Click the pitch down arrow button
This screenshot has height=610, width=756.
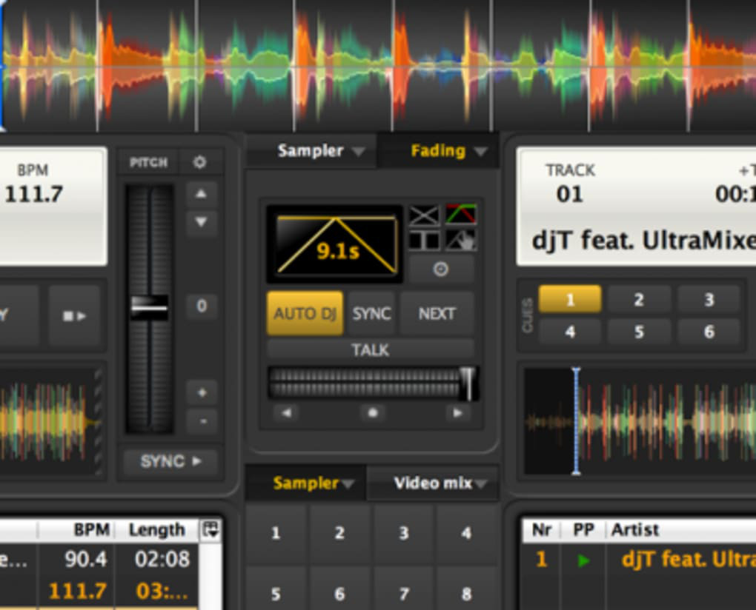tap(201, 222)
